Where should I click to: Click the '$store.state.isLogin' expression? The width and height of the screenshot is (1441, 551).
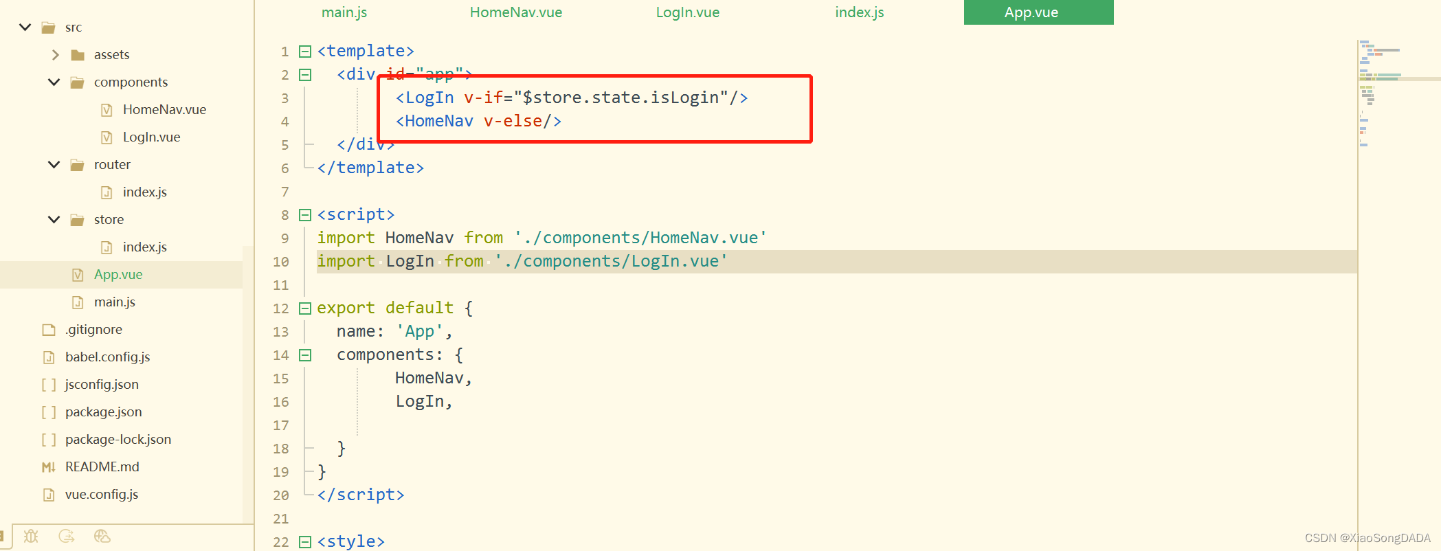[621, 98]
